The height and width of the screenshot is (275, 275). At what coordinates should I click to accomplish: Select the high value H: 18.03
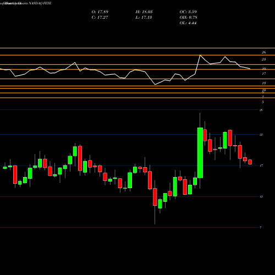coord(144,12)
